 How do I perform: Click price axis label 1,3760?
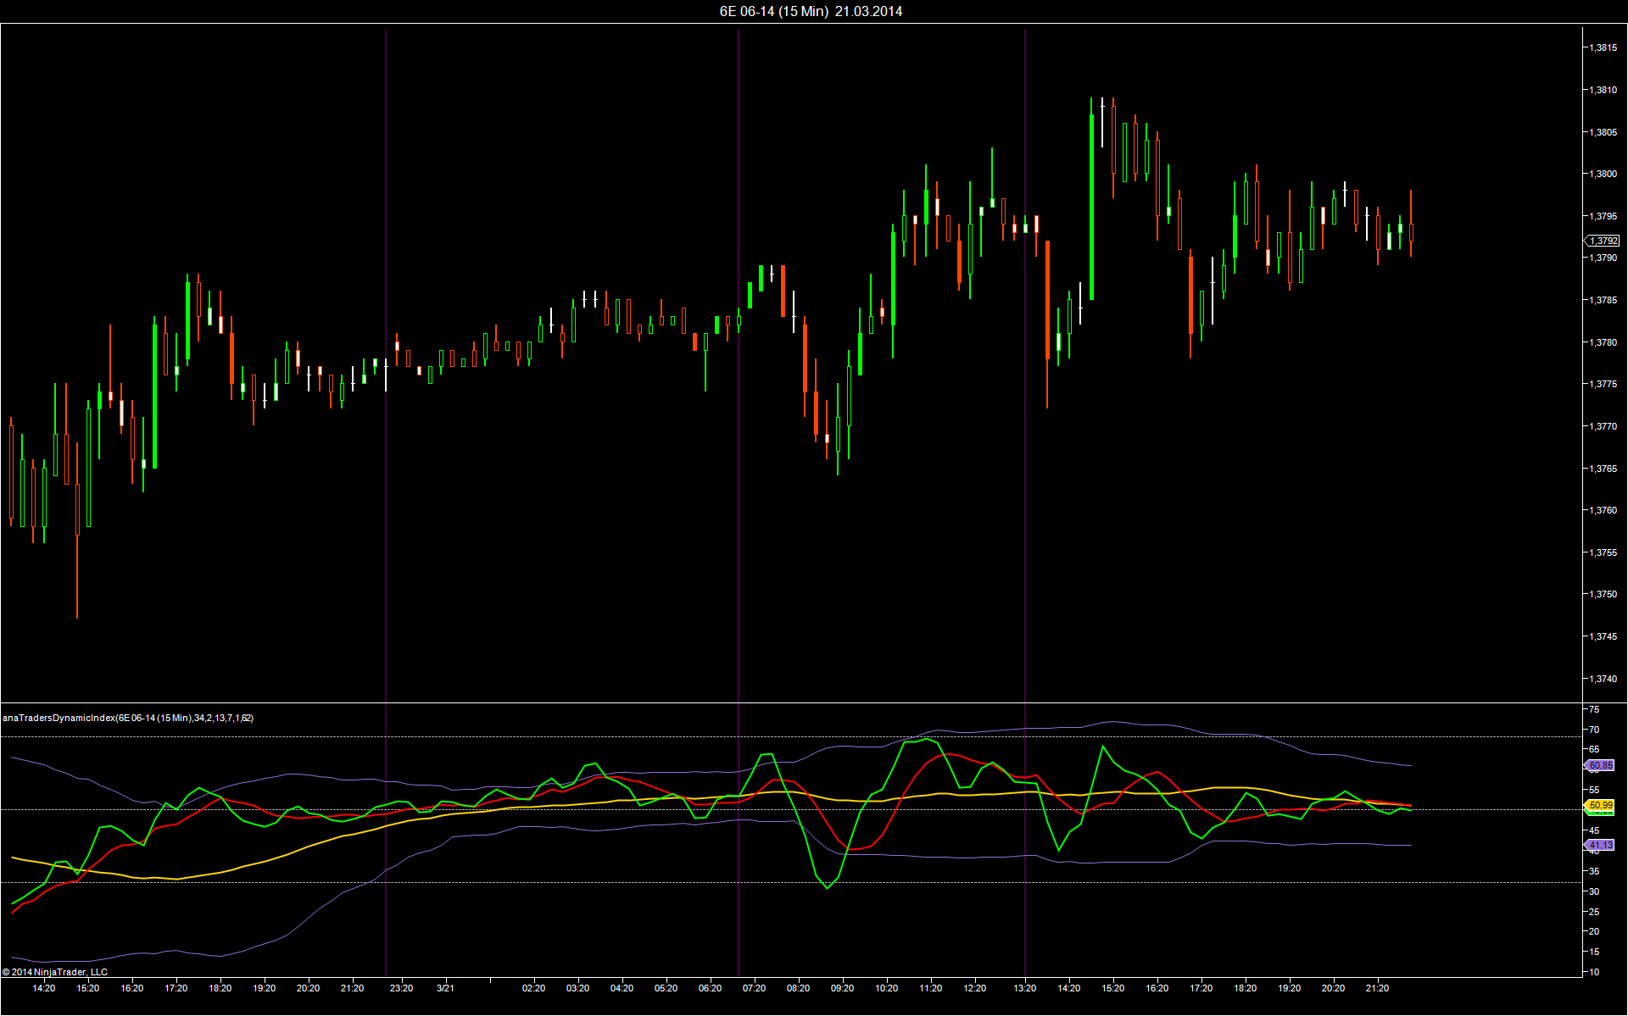point(1603,510)
